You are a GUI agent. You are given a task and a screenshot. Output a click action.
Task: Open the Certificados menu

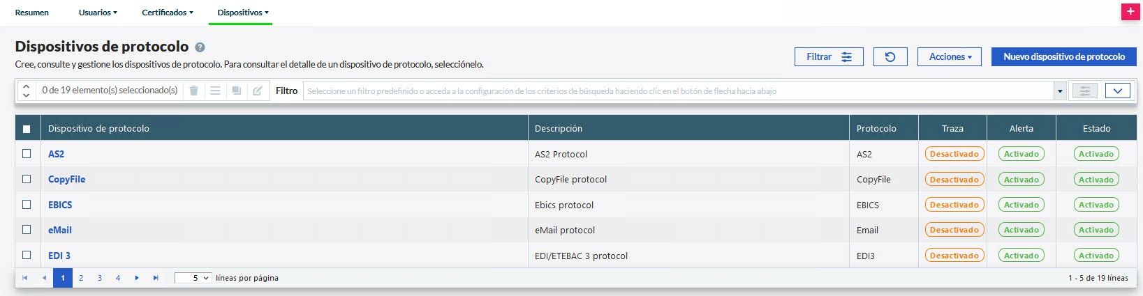[168, 13]
